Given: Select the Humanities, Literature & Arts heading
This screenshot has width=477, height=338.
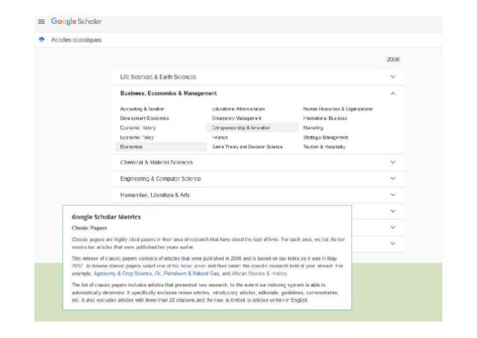Looking at the screenshot, I should tap(155, 195).
